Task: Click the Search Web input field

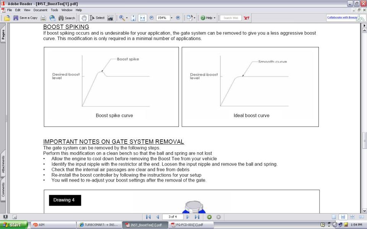Action: (231, 18)
